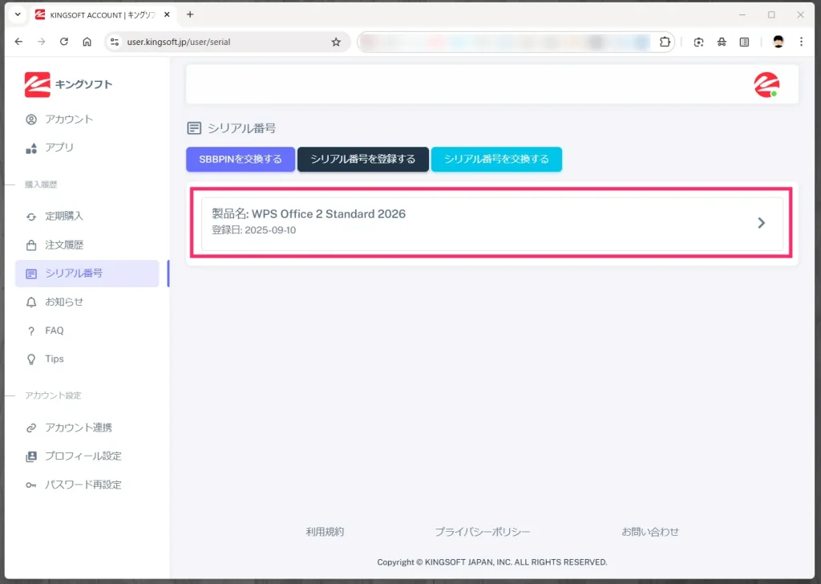This screenshot has height=584, width=821.
Task: Click the Kingsoft logo in sidebar
Action: 68,84
